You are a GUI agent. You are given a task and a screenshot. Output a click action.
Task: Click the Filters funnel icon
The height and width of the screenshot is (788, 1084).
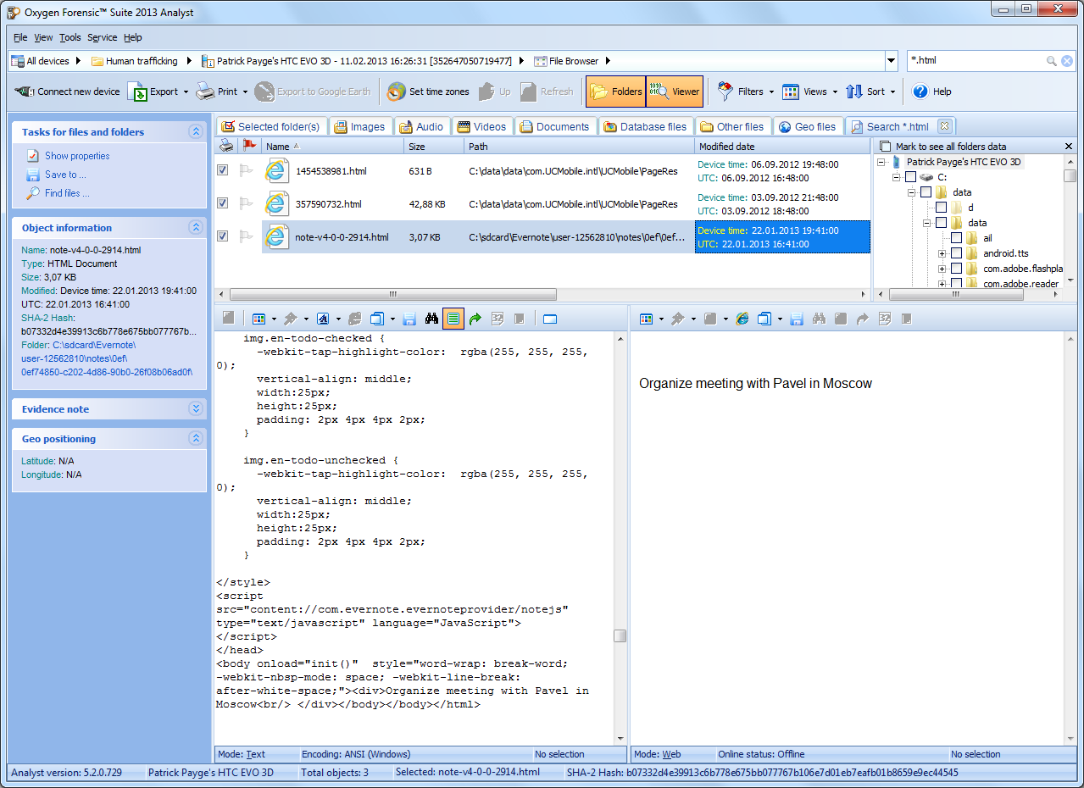pos(725,92)
